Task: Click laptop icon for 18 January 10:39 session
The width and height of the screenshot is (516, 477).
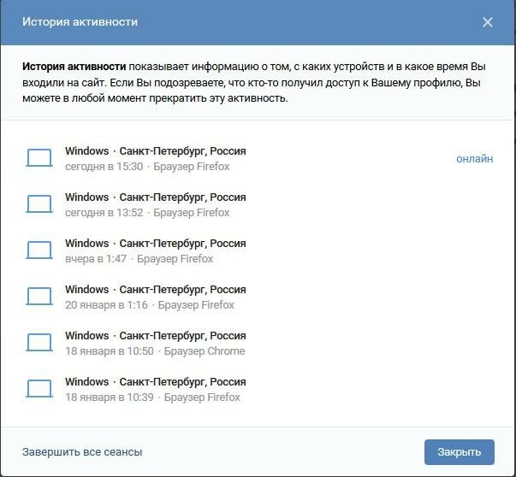Action: 39,389
